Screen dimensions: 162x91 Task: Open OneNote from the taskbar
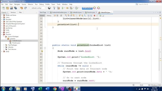click(x=62, y=89)
